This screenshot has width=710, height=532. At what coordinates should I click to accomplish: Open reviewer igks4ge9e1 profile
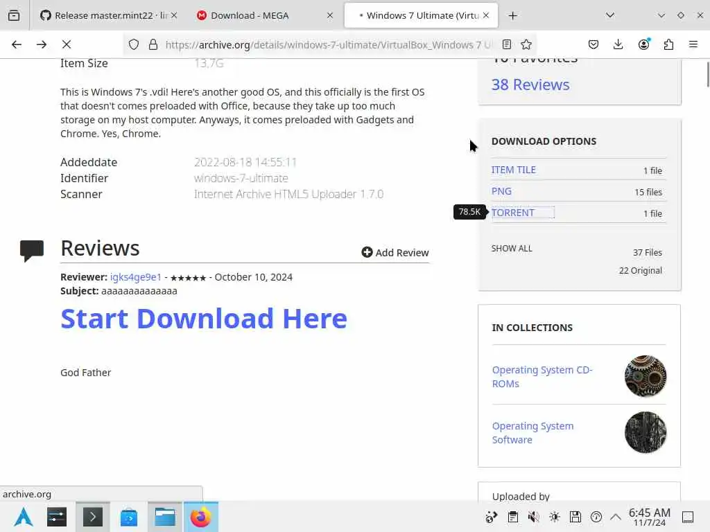(x=135, y=277)
